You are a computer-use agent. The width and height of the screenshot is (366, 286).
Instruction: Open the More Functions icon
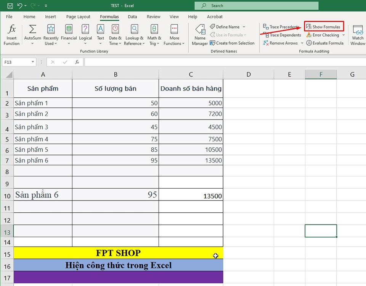[174, 29]
